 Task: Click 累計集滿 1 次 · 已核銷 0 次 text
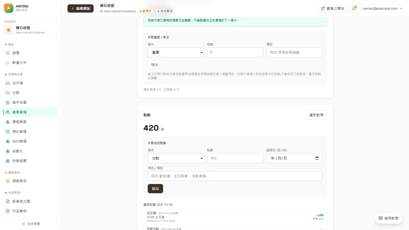coord(162,90)
